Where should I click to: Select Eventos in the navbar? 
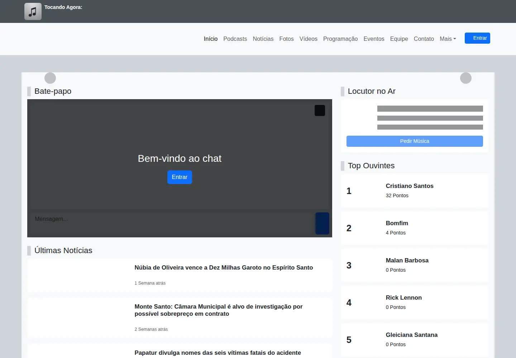(x=374, y=39)
